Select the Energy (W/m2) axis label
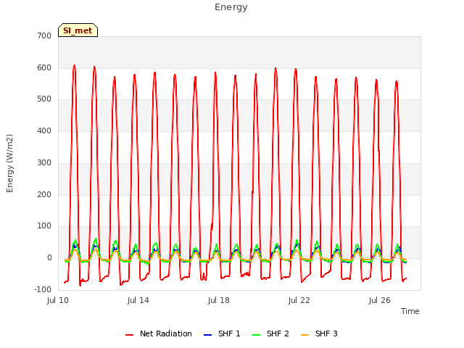The height and width of the screenshot is (348, 464). 9,163
